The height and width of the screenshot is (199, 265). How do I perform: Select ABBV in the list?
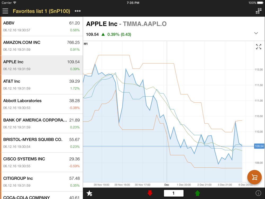[41, 26]
